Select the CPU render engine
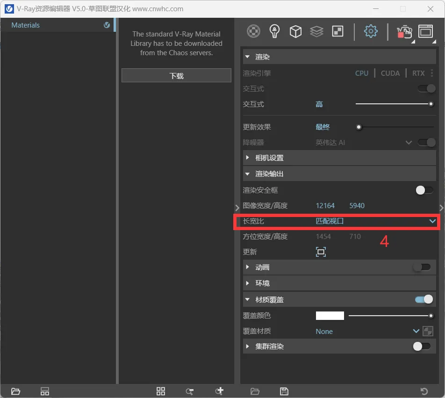This screenshot has width=445, height=398. tap(362, 73)
